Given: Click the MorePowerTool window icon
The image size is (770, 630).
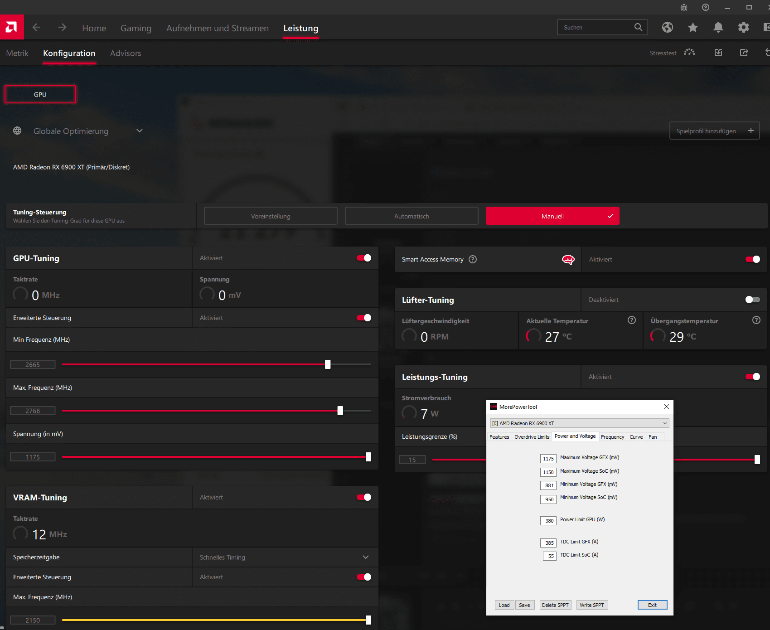Looking at the screenshot, I should (x=494, y=407).
